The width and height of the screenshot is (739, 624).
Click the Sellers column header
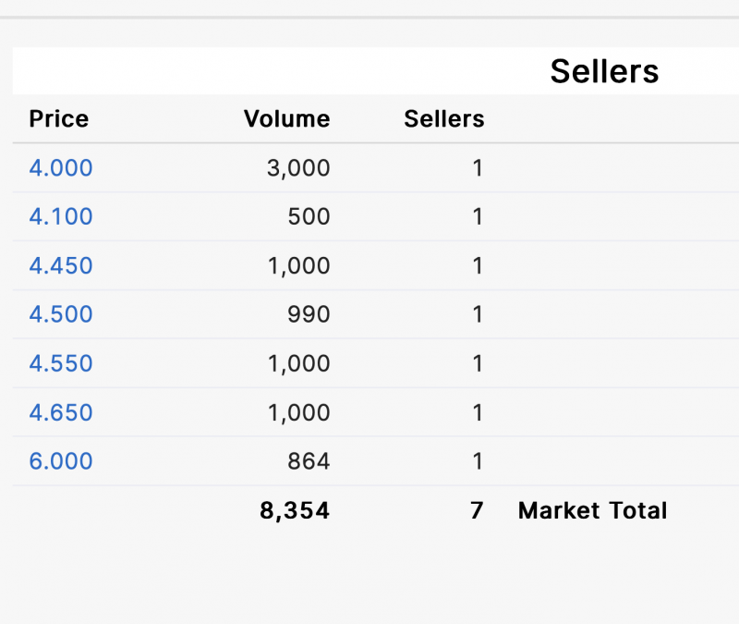point(443,119)
